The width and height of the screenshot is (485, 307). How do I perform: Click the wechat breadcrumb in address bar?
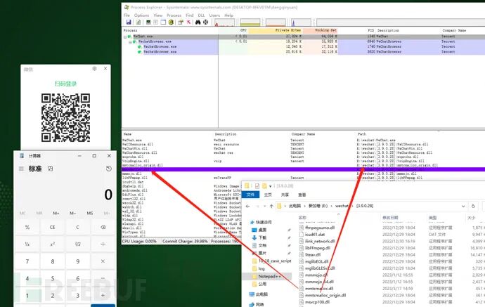tap(342, 206)
